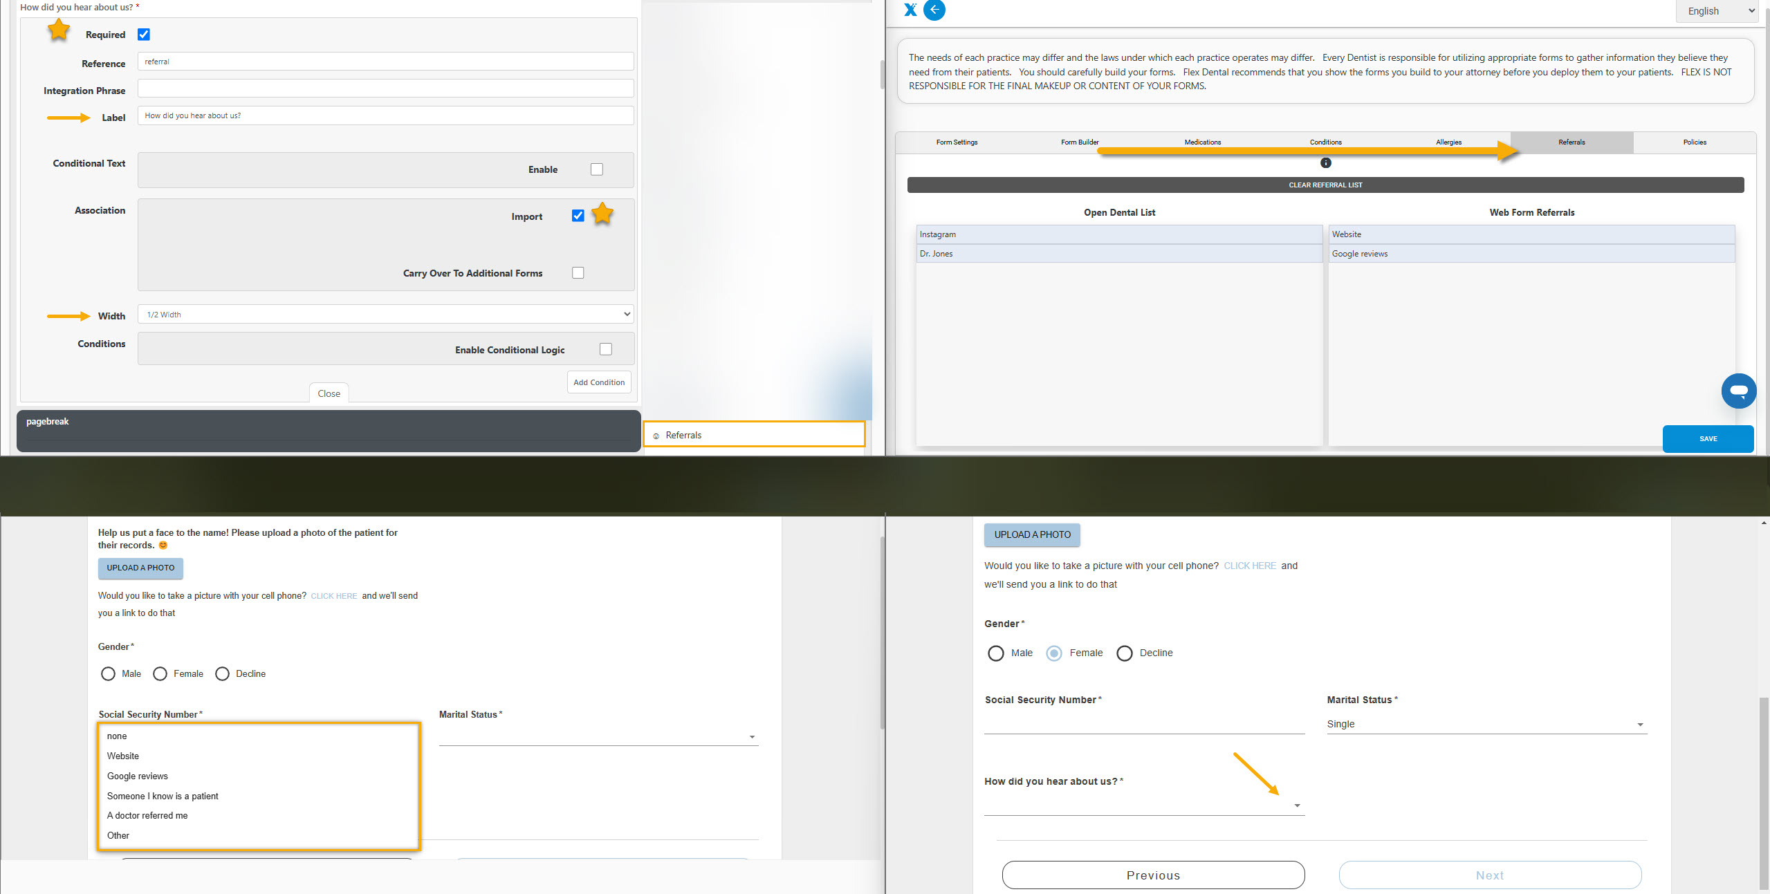Image resolution: width=1770 pixels, height=894 pixels.
Task: Switch to the Form Builder tab
Action: pyautogui.click(x=1080, y=142)
